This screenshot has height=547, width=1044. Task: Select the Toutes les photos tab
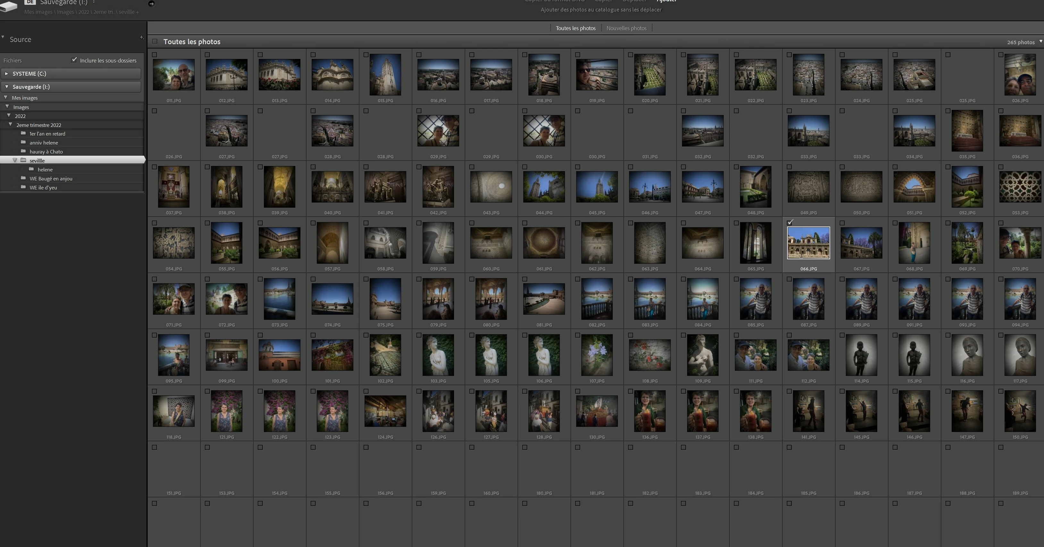coord(576,28)
